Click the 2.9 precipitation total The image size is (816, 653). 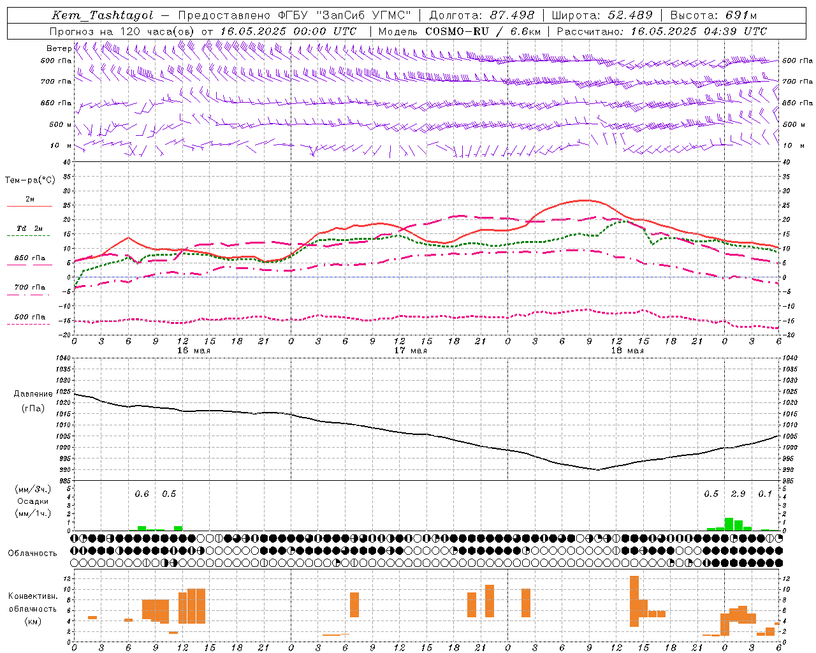click(738, 494)
